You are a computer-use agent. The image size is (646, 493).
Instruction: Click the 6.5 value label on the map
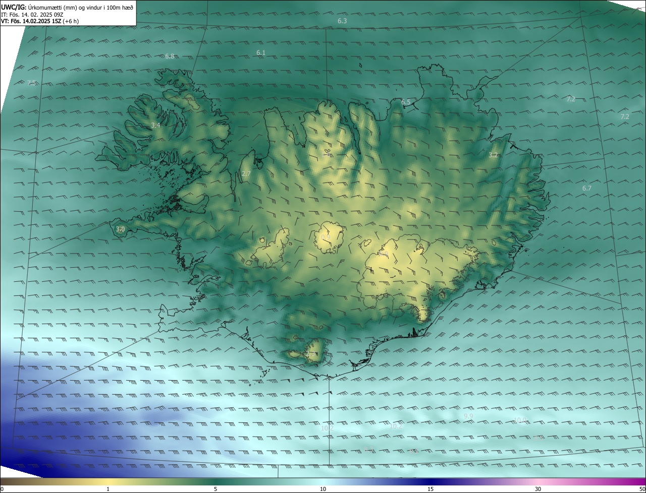406,102
